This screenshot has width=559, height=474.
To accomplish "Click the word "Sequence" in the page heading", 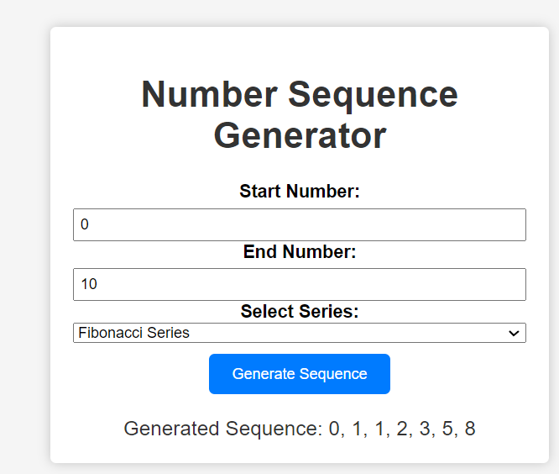I will pyautogui.click(x=374, y=94).
